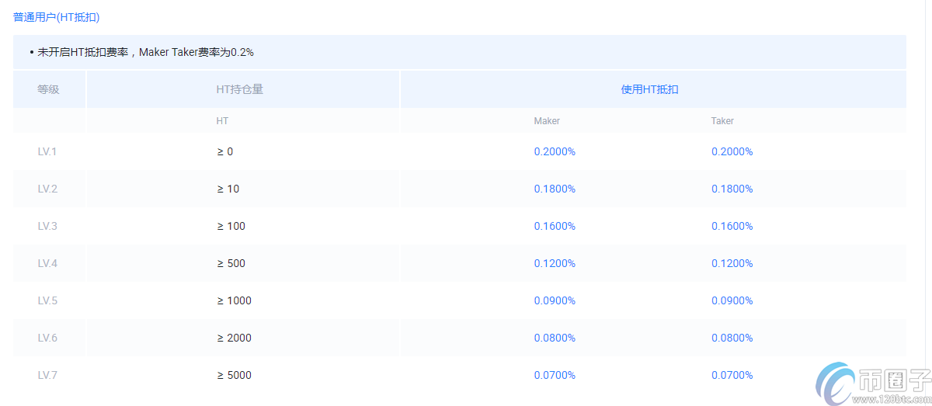Click the 未开启HT抵扣费率 notice text
Screen dimensions: 932x406
coord(146,52)
